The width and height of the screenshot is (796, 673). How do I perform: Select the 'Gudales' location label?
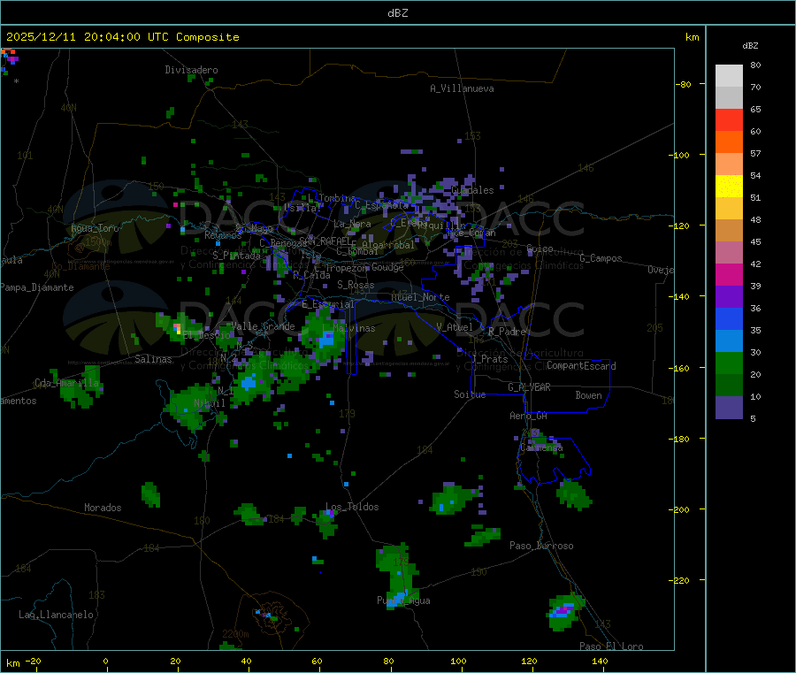tap(472, 190)
